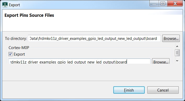Uncheck the Export checkbox under Cortex-M0P
This screenshot has height=101, width=185.
tap(10, 54)
